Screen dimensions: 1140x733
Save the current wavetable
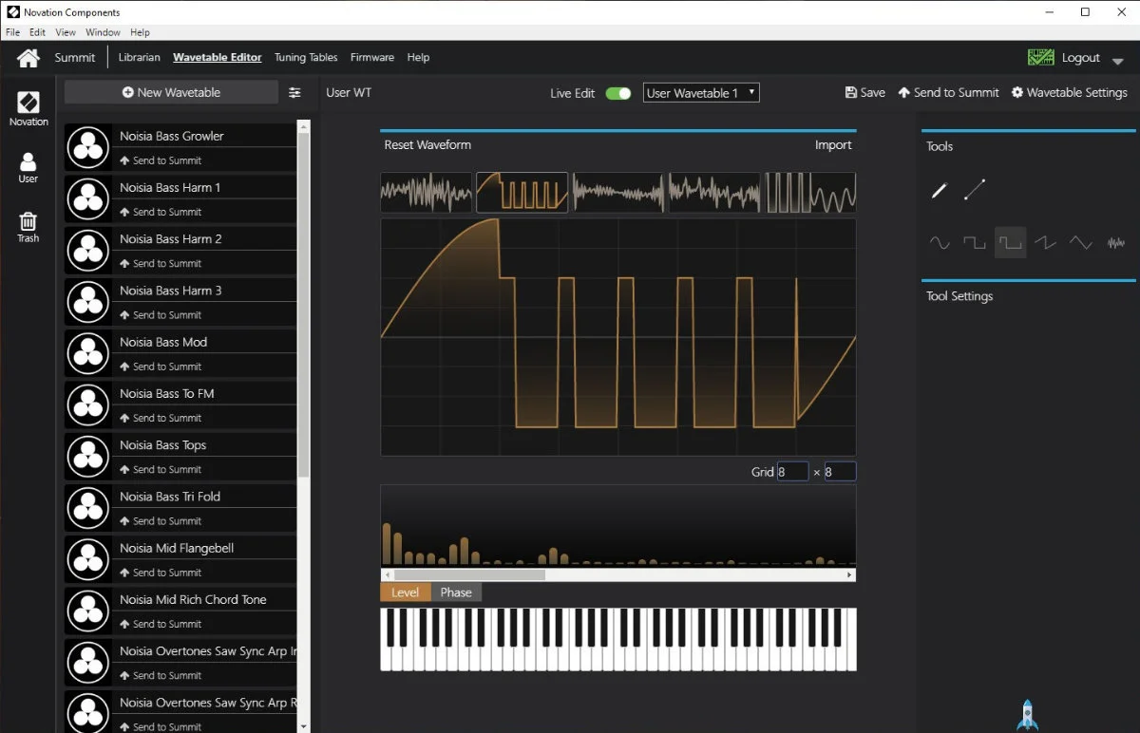(x=864, y=93)
